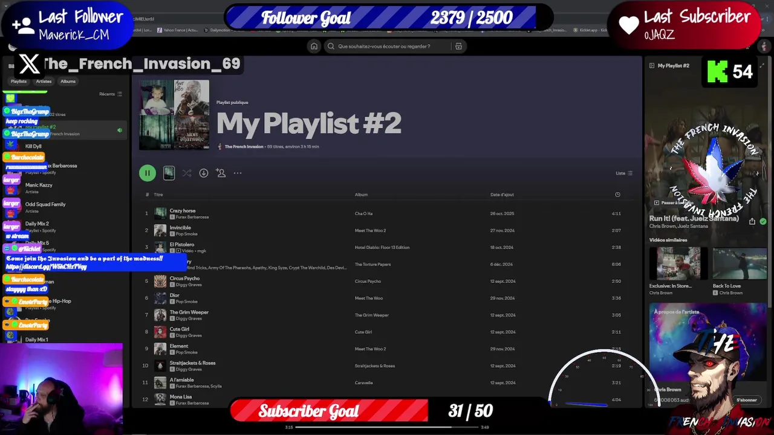Click the Crazy horse album art thumbnail
The height and width of the screenshot is (435, 774).
(x=160, y=213)
